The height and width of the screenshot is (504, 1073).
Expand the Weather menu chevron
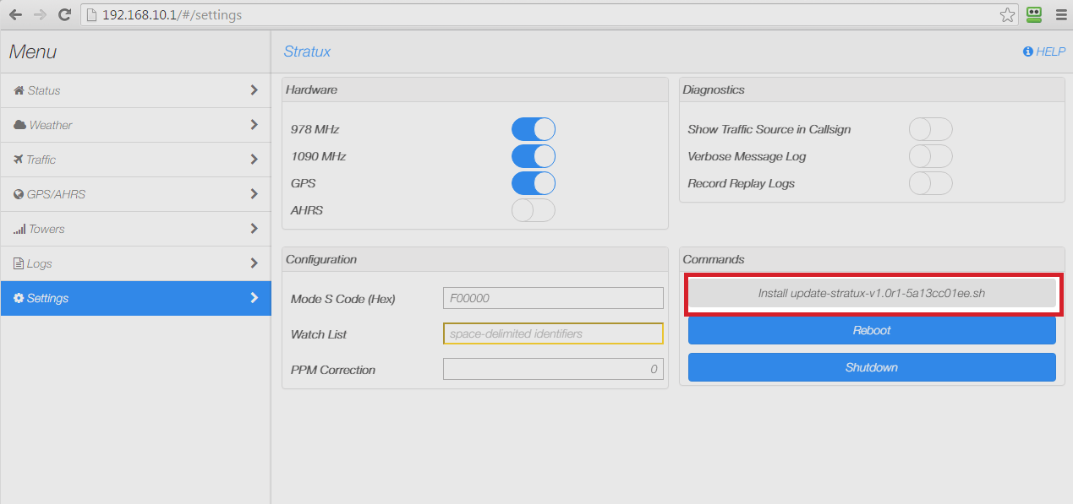coord(254,125)
